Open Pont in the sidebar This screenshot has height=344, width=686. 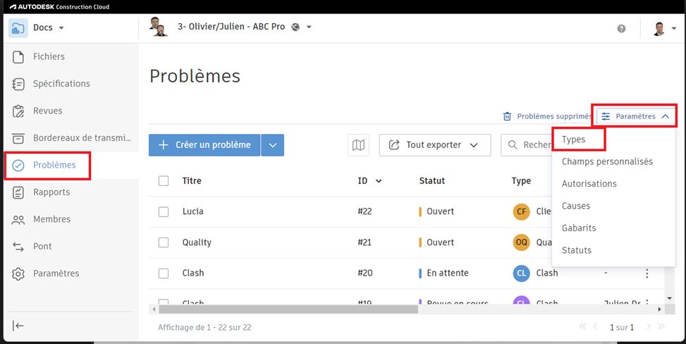coord(42,246)
